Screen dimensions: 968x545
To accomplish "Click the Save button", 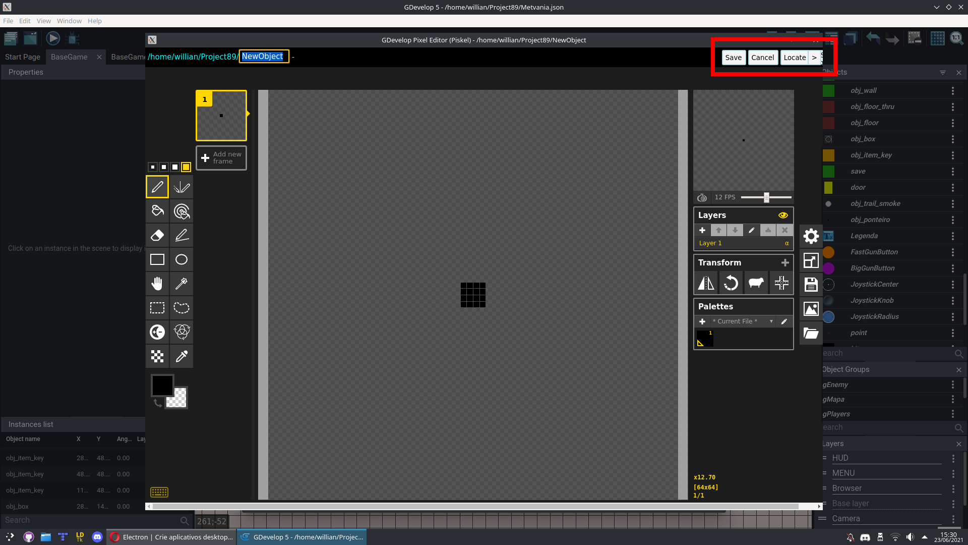I will click(733, 58).
